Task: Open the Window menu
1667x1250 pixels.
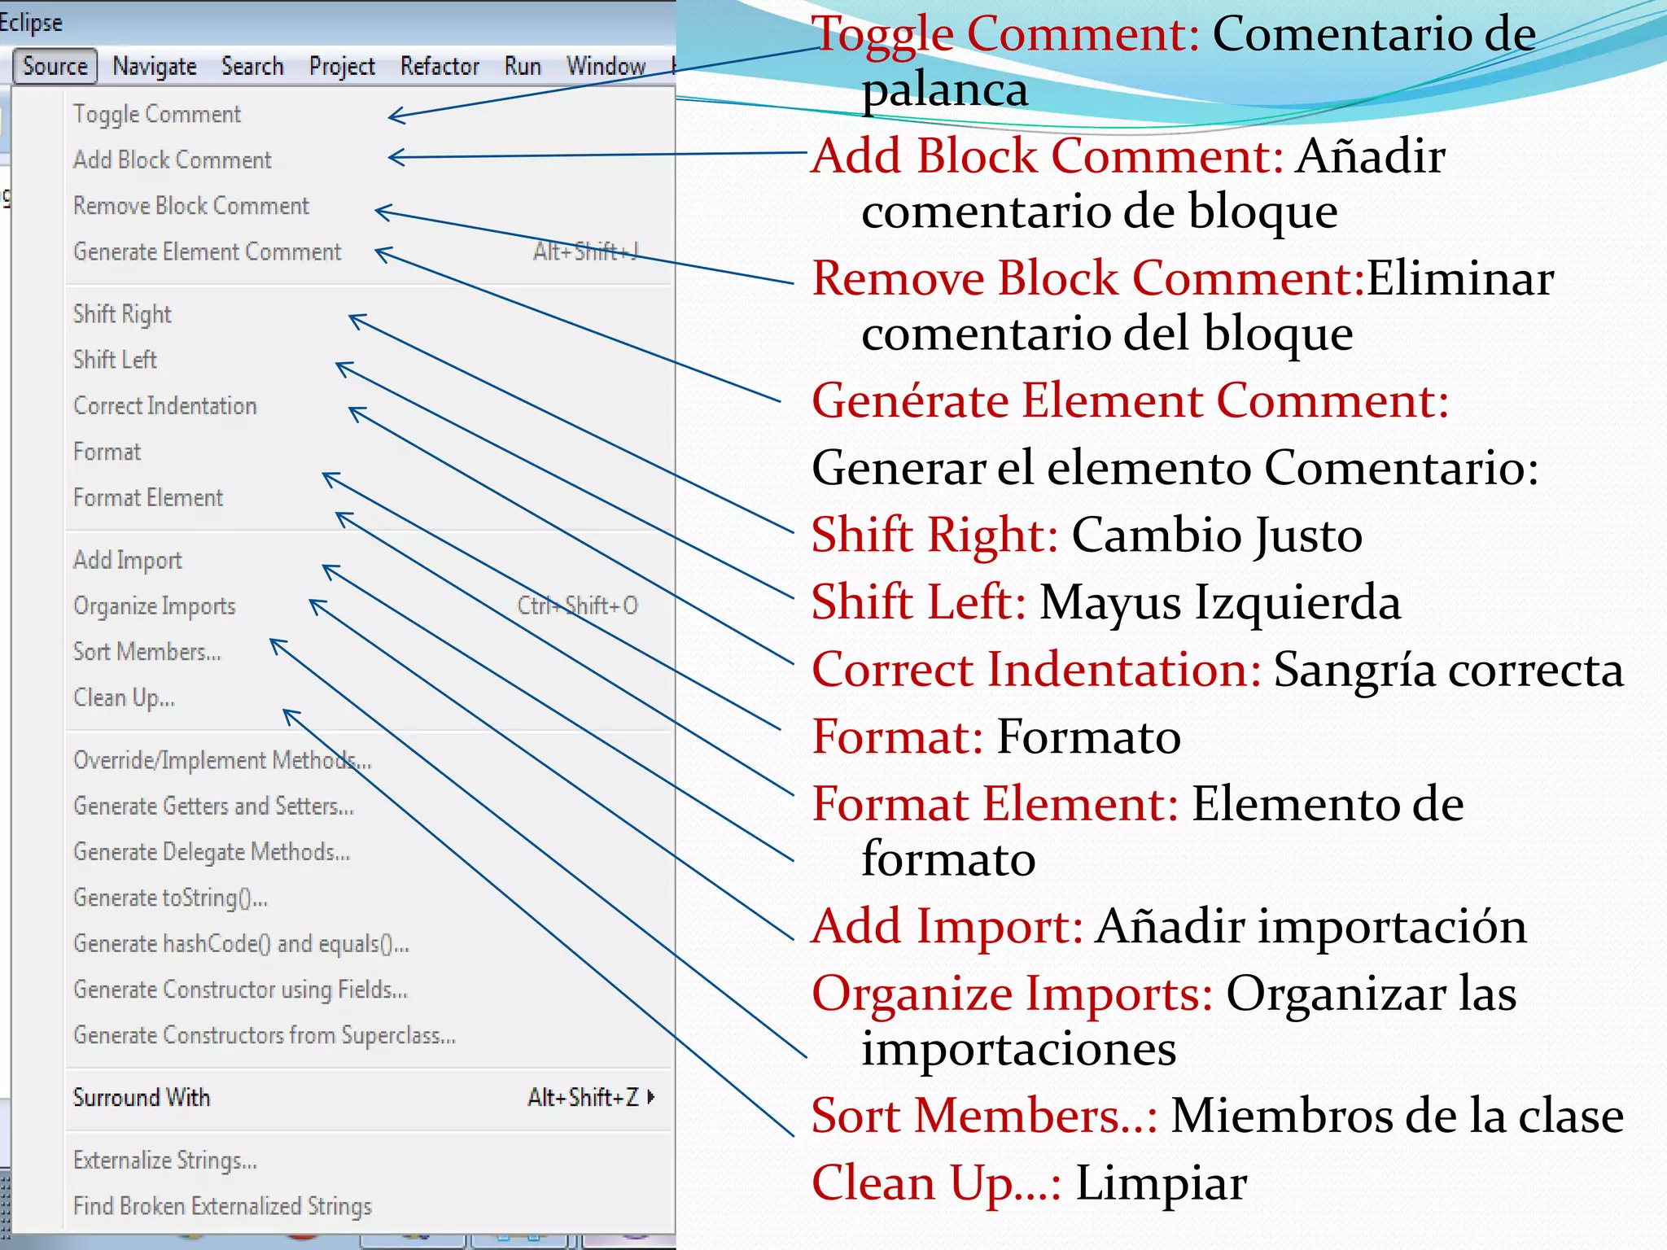Action: [606, 66]
